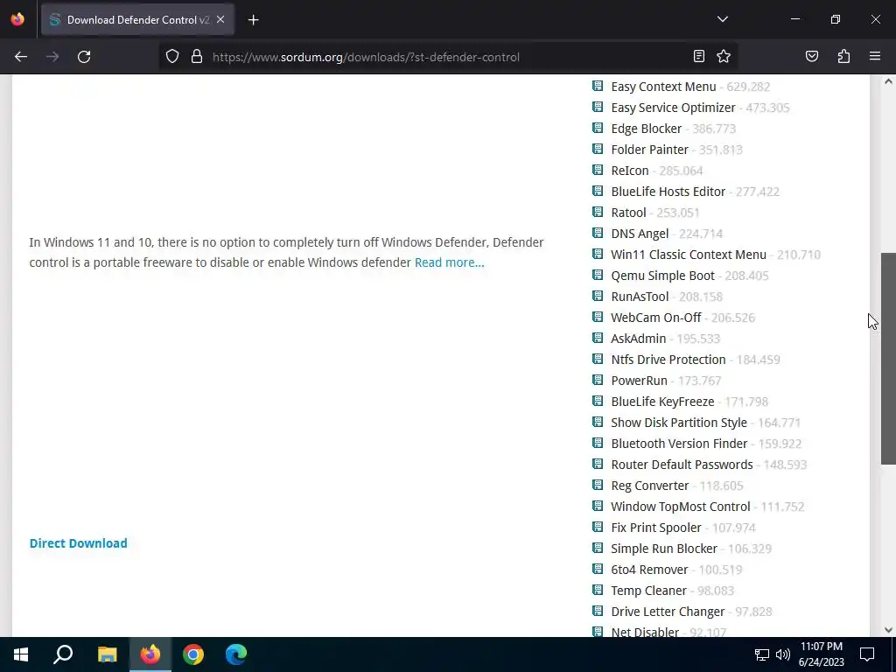This screenshot has height=672, width=896.
Task: Toggle reader view in the address bar
Action: coord(699,56)
